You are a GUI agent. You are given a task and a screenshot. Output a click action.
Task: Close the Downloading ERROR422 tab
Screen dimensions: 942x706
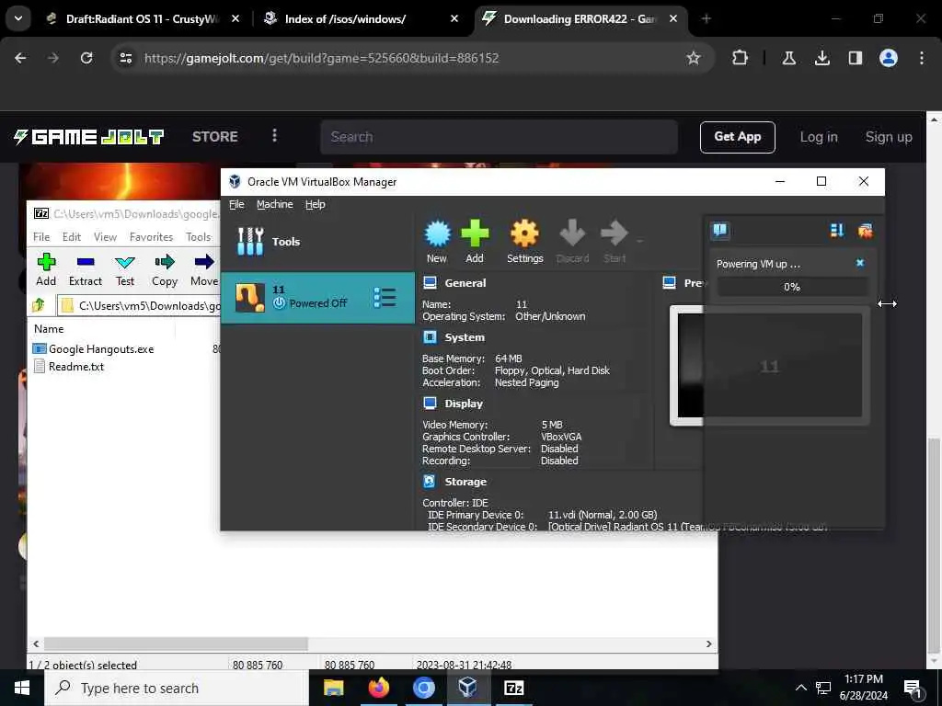tap(673, 18)
